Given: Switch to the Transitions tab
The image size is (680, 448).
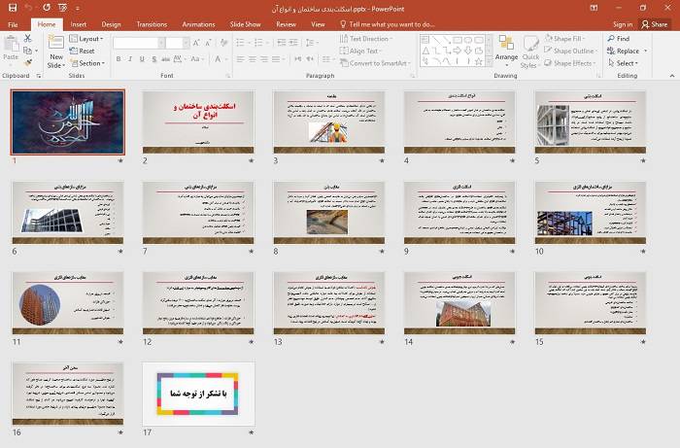Looking at the screenshot, I should click(152, 24).
